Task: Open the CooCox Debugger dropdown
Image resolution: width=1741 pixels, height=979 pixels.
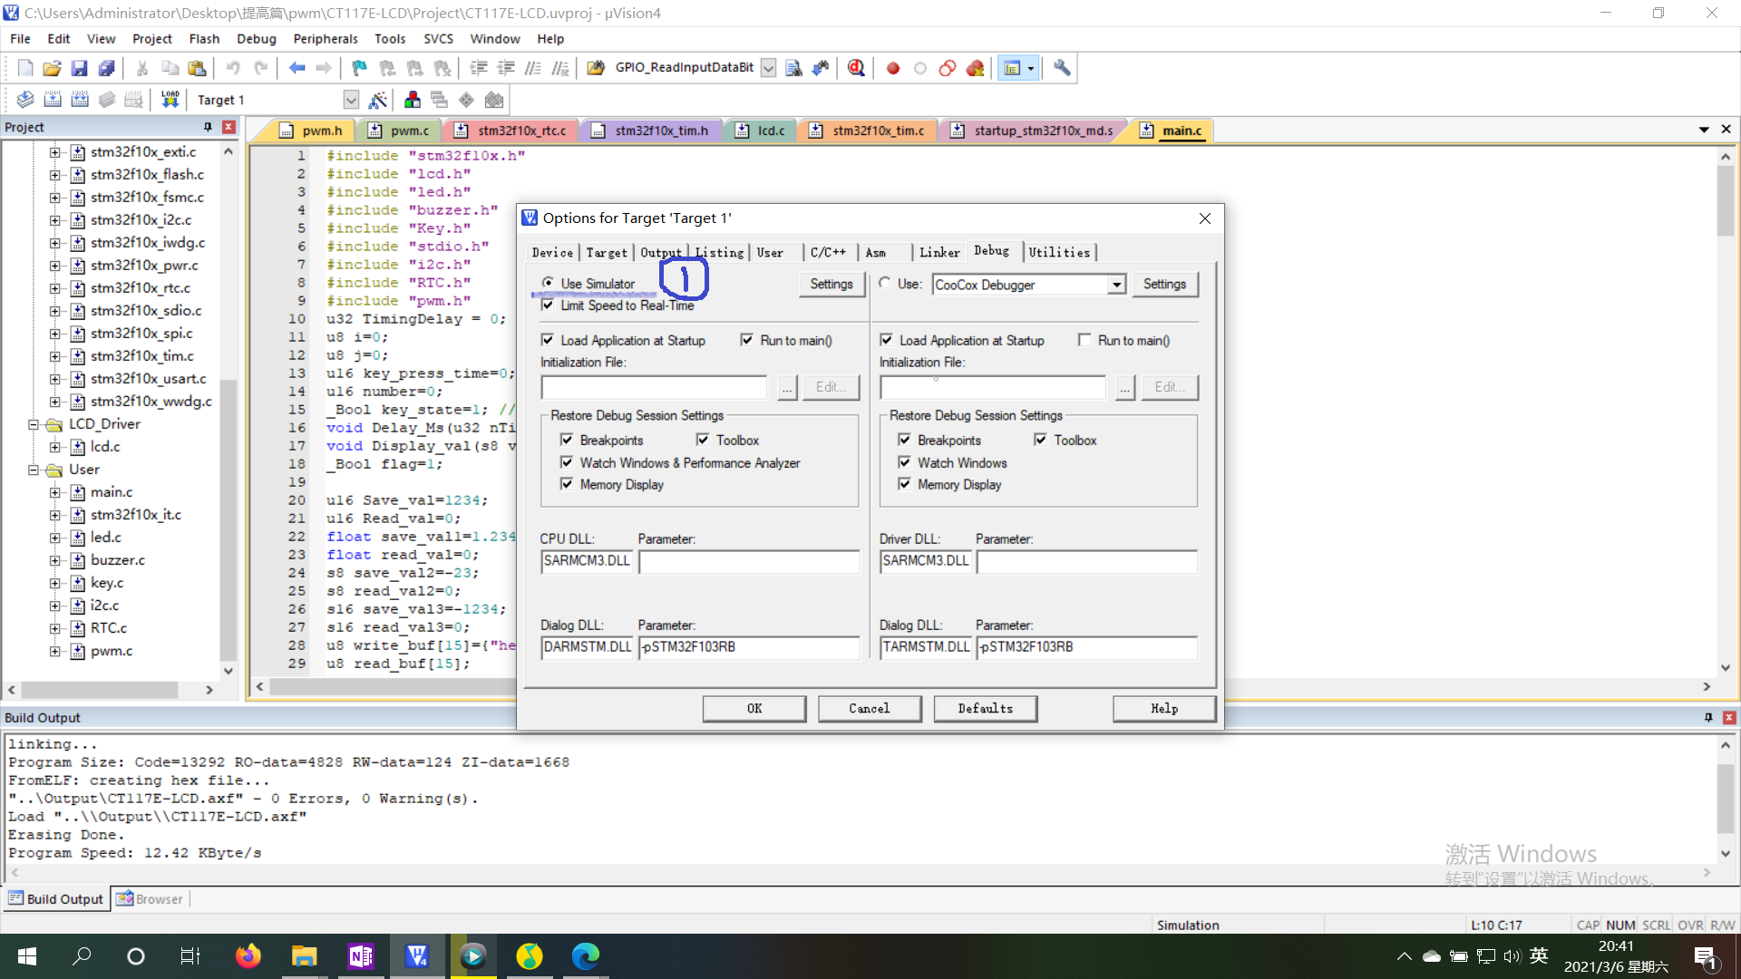Action: (1116, 285)
